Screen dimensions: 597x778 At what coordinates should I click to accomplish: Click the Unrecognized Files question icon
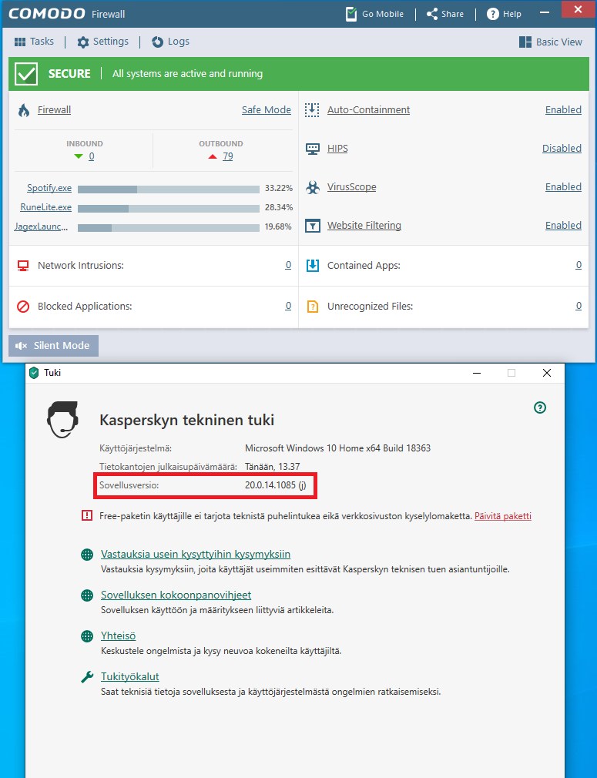pyautogui.click(x=313, y=307)
